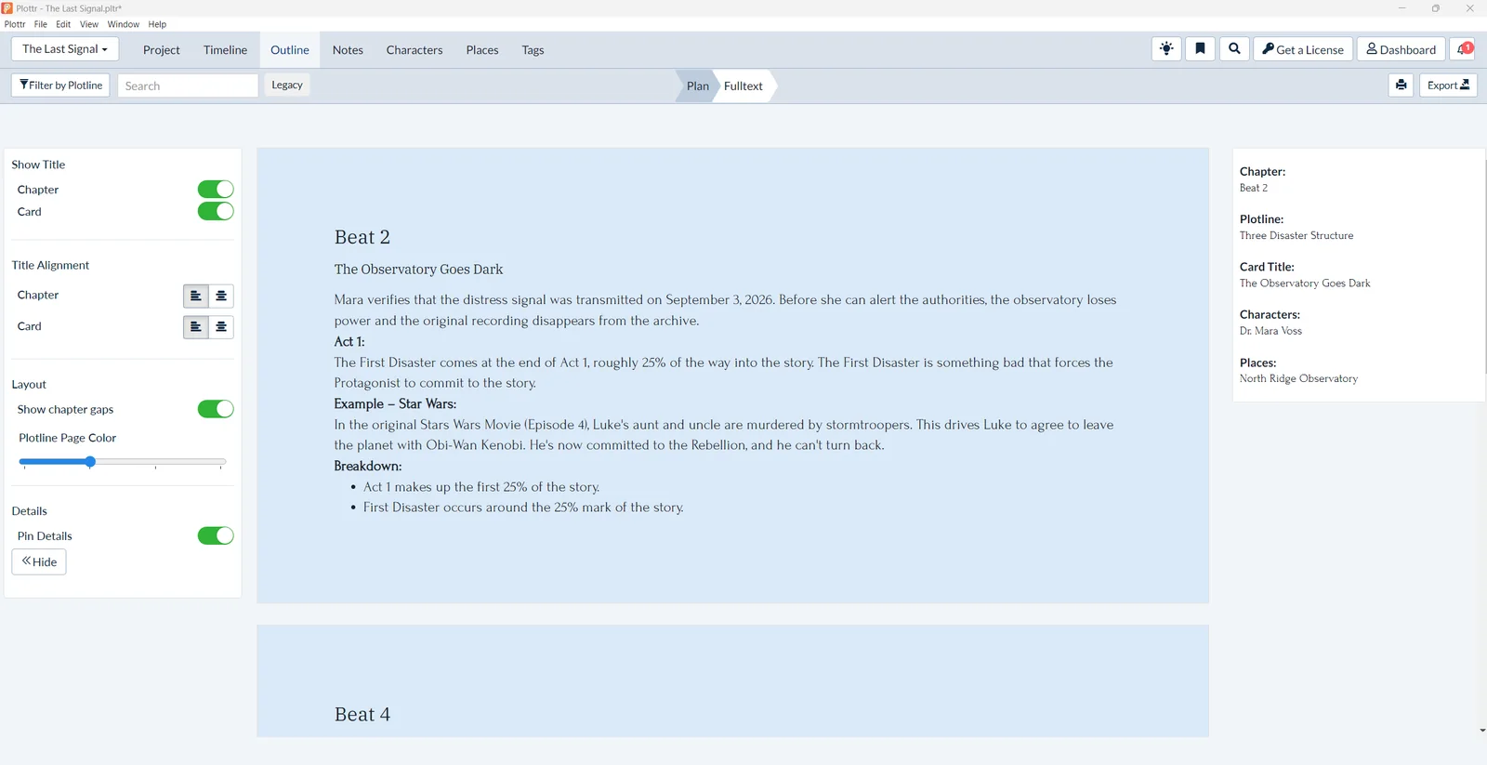This screenshot has width=1487, height=765.
Task: Open the Dashboard button
Action: pyautogui.click(x=1401, y=49)
